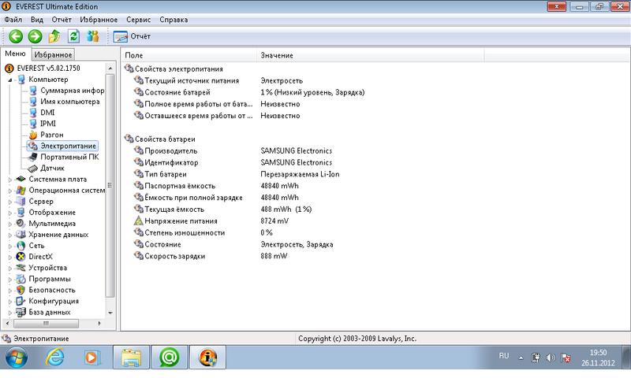
Task: Click the Мультимедиа speaker icon
Action: 21,224
